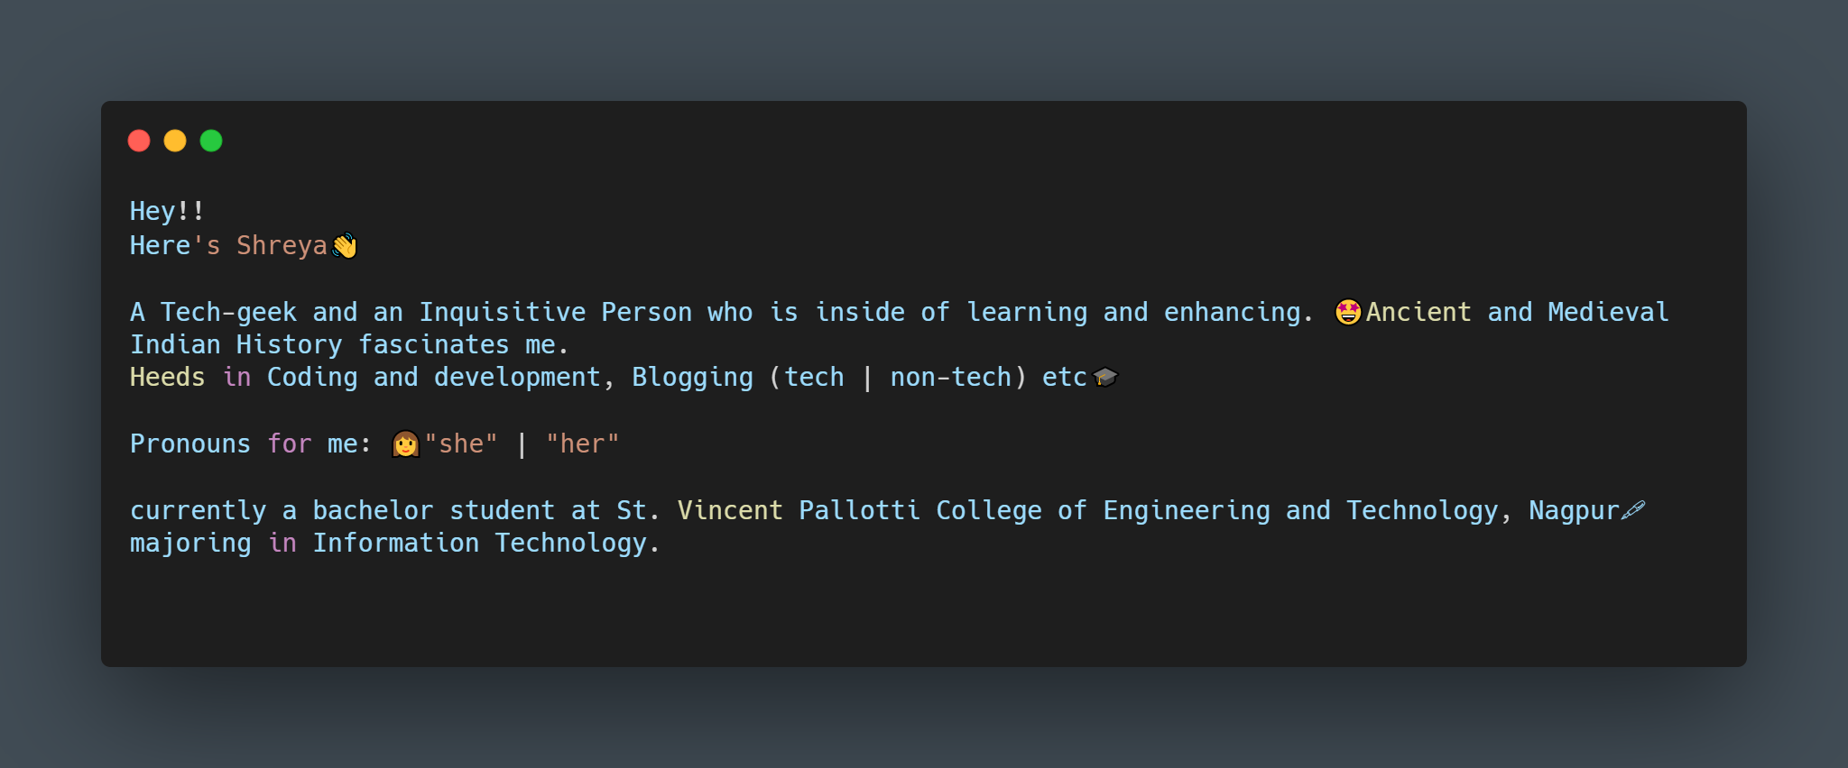Click the "she" pronoun string
Image resolution: width=1848 pixels, height=768 pixels.
point(461,443)
